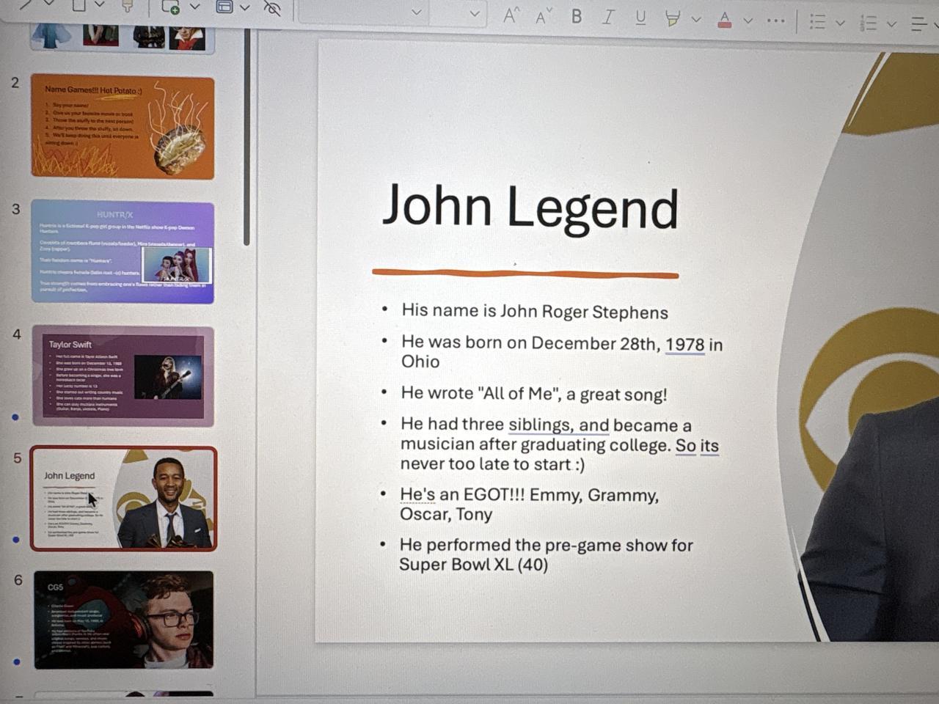The image size is (939, 704).
Task: Decrease font size with the smaller A
Action: [x=544, y=15]
